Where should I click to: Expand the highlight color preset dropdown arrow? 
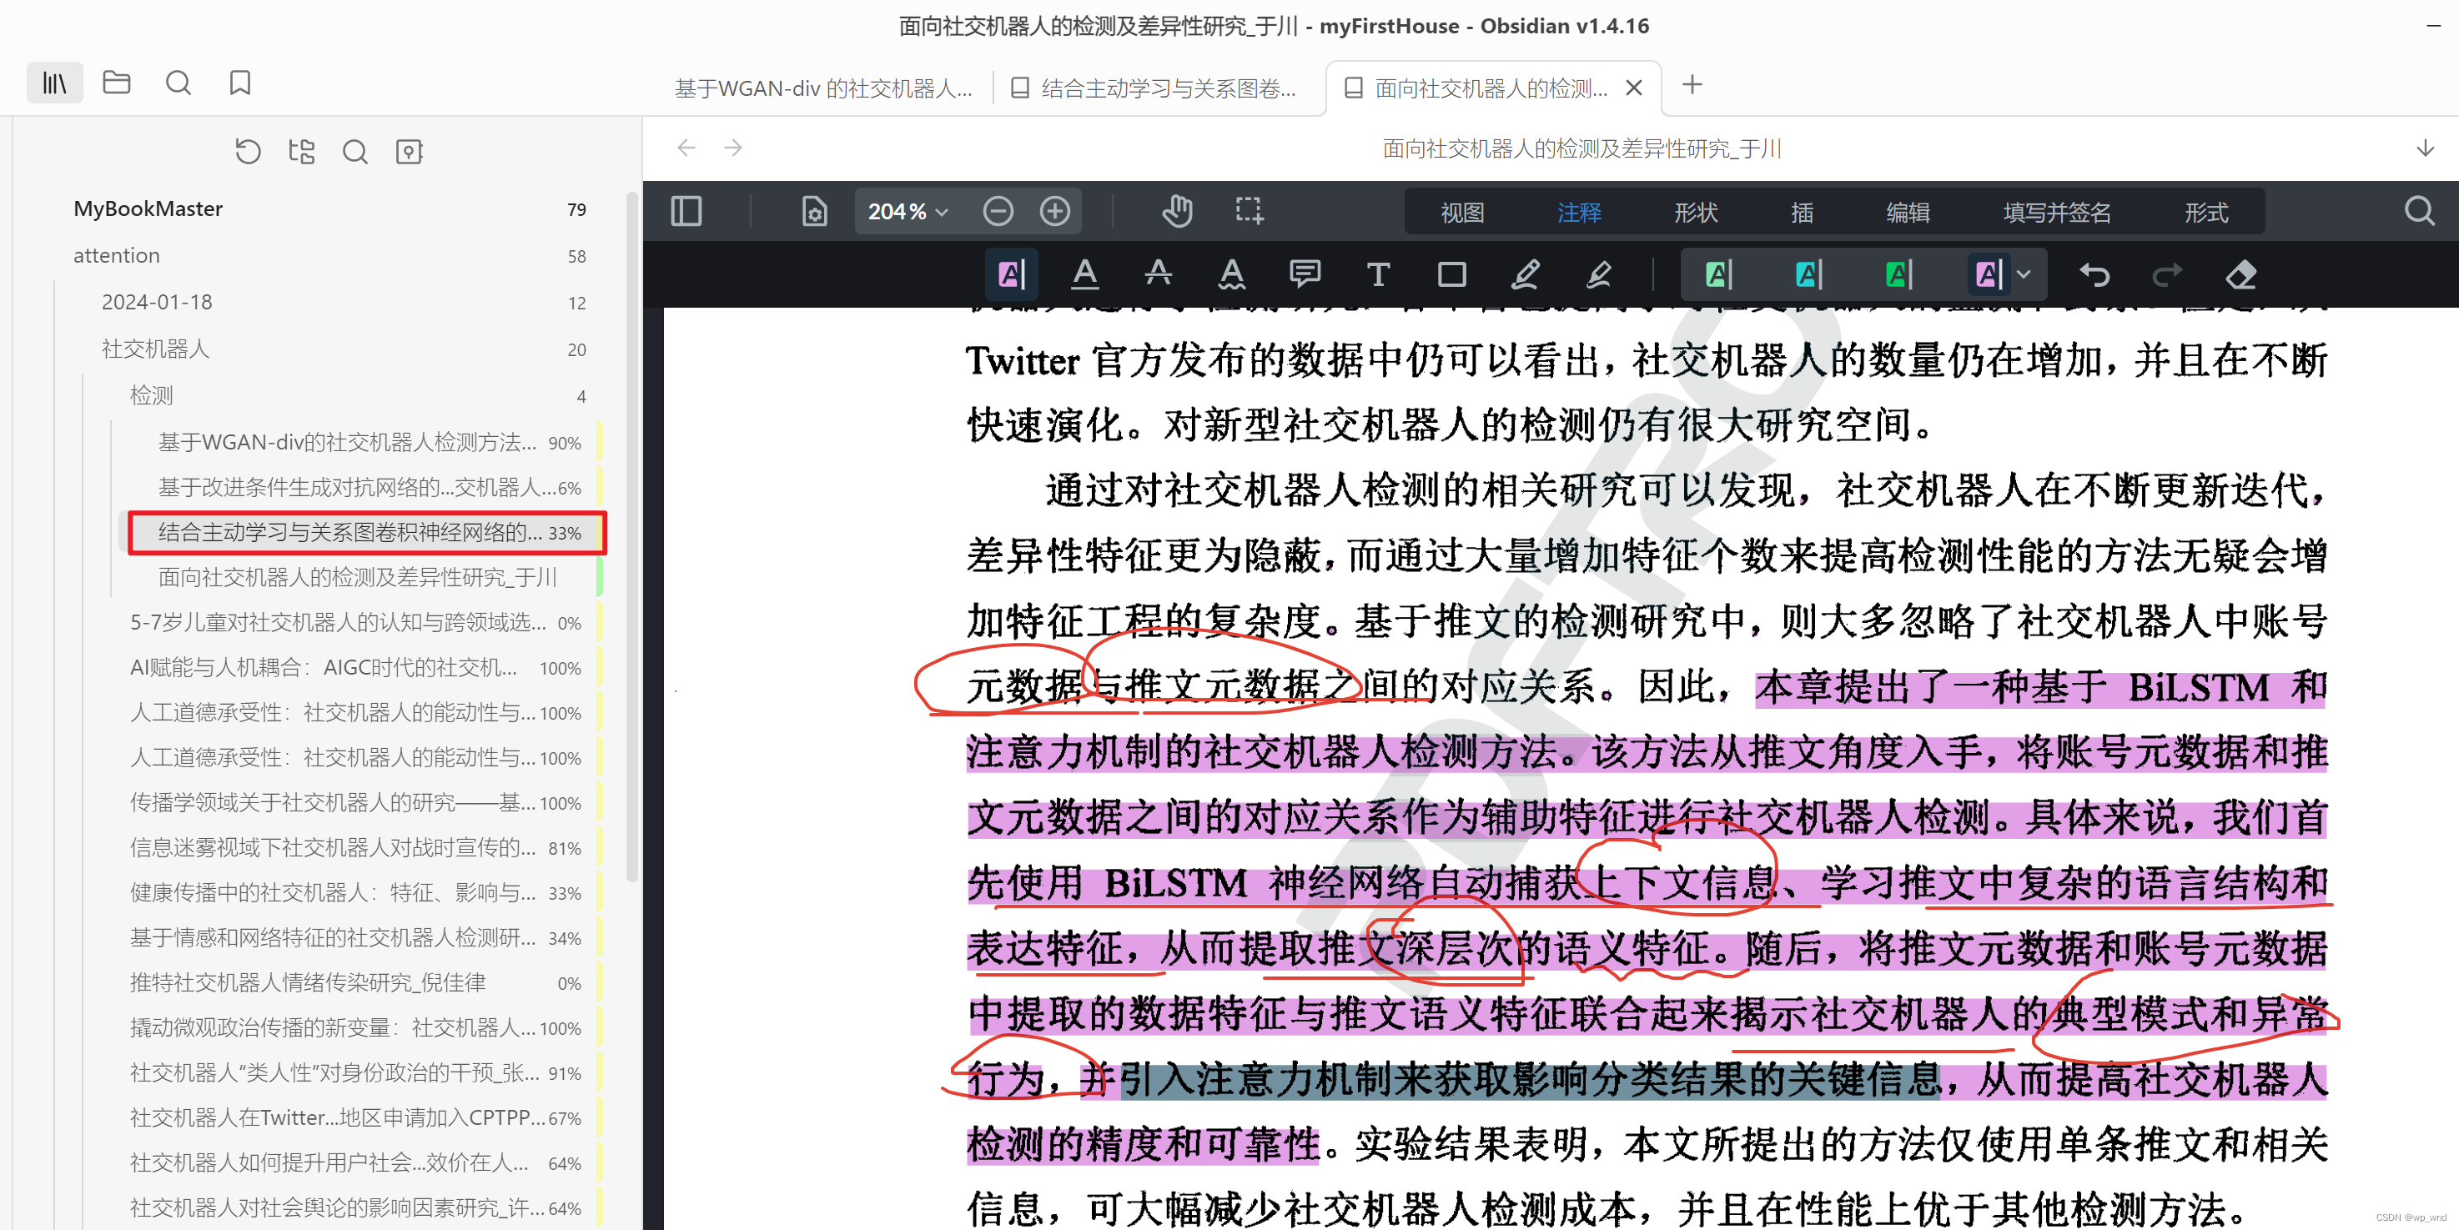[2024, 275]
